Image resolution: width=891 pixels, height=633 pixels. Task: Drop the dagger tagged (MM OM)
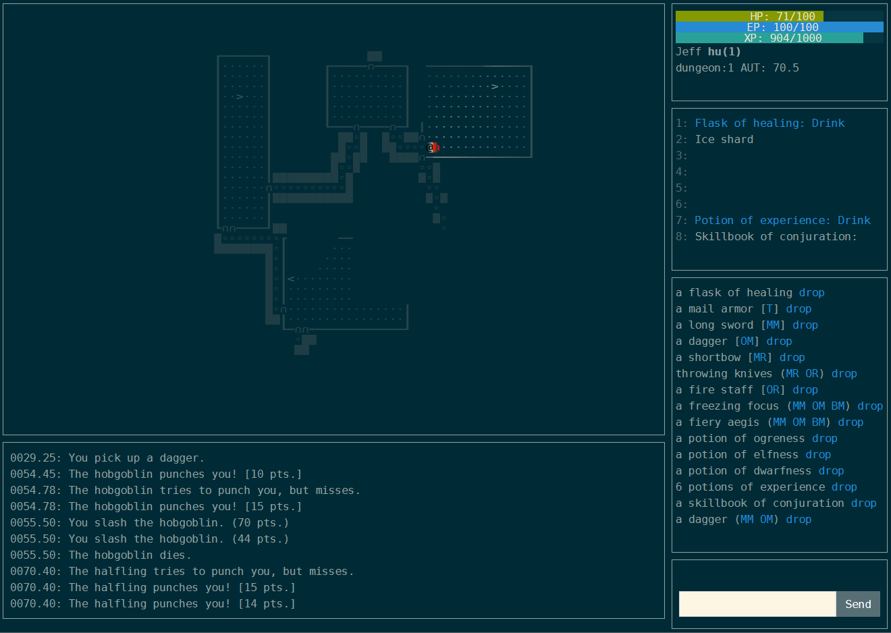[x=799, y=519]
